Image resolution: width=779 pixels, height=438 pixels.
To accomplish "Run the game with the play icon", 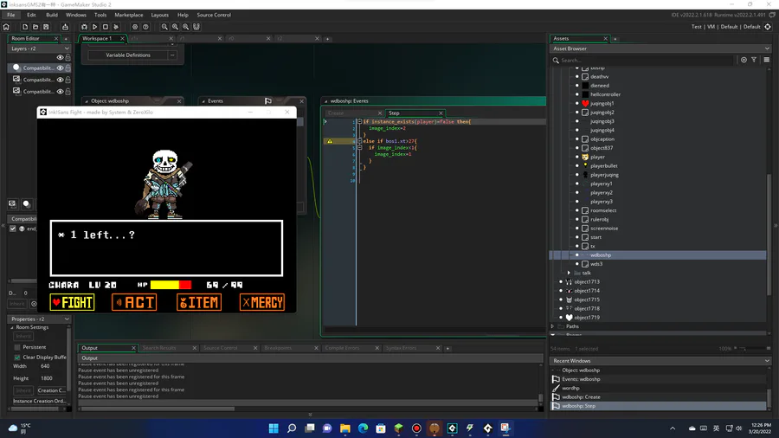I will point(94,27).
